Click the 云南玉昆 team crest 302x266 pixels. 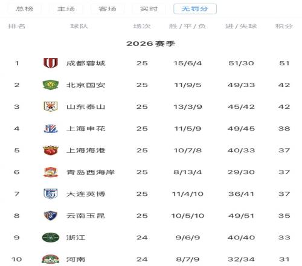(x=51, y=216)
